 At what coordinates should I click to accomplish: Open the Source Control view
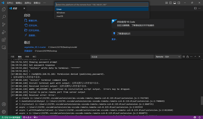pyautogui.click(x=4, y=25)
